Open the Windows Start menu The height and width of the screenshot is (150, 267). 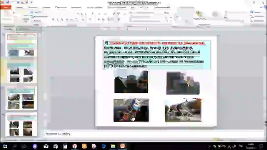click(x=5, y=146)
